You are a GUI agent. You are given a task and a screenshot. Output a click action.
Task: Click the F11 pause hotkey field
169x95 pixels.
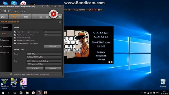[x=52, y=35]
